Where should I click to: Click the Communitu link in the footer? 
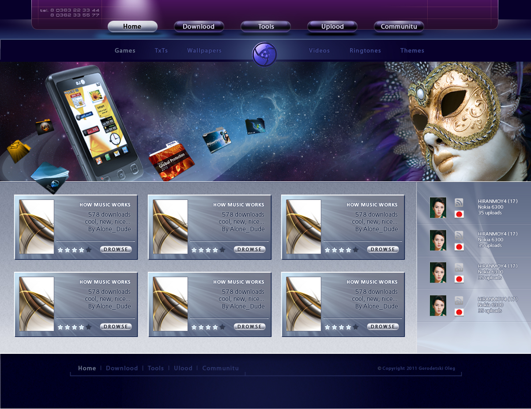pyautogui.click(x=221, y=368)
